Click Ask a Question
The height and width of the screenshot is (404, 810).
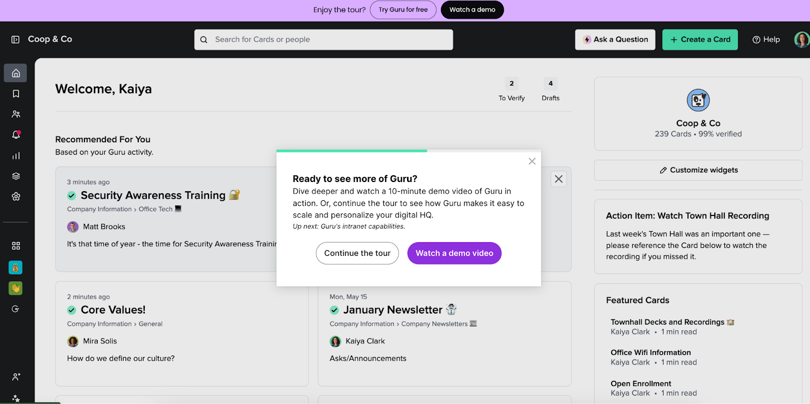pos(615,39)
